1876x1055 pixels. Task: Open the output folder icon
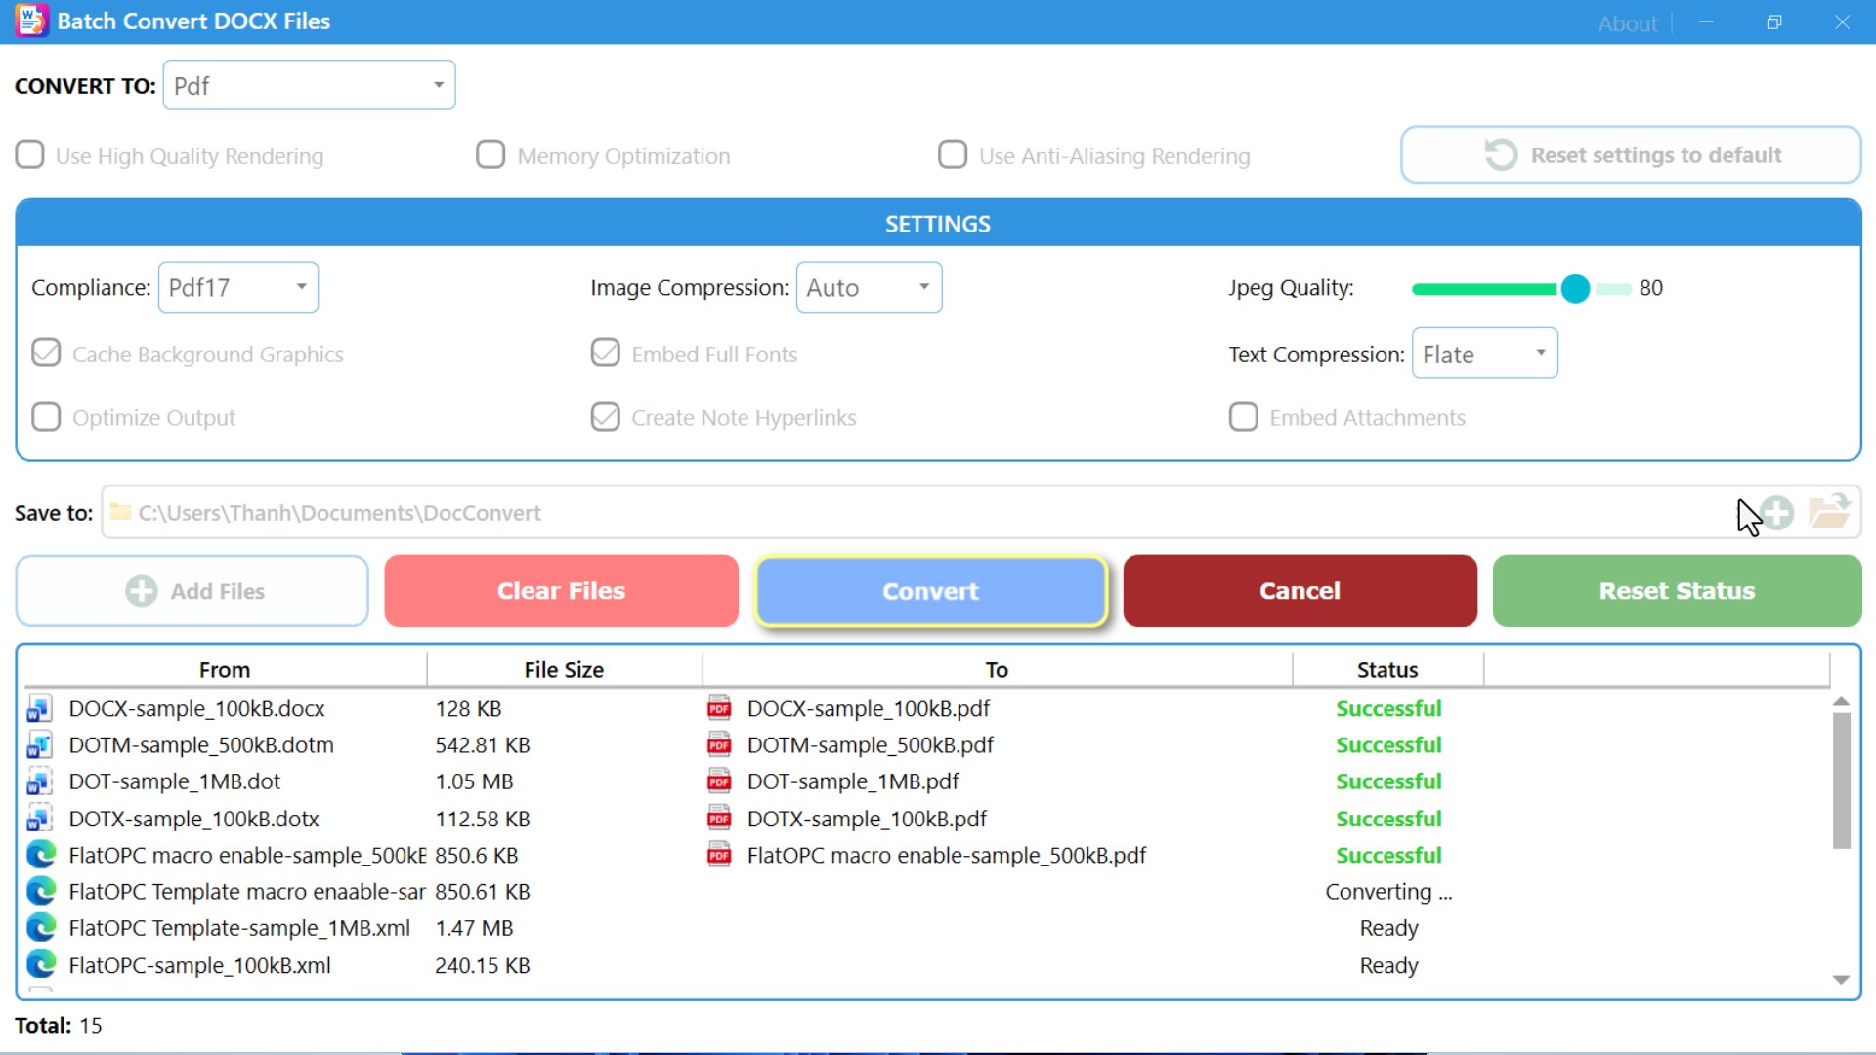coord(1829,511)
